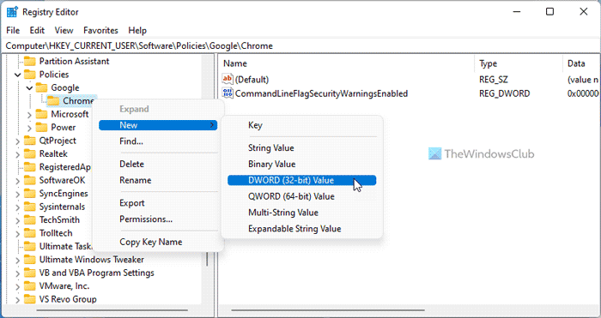
Task: Select the CommandLineFlagSecurityWarningsEnabled value name
Action: tap(321, 93)
